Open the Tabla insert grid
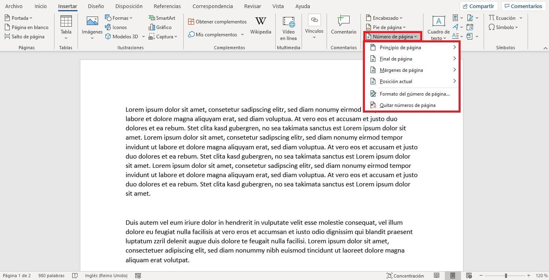This screenshot has width=549, height=280. point(66,27)
